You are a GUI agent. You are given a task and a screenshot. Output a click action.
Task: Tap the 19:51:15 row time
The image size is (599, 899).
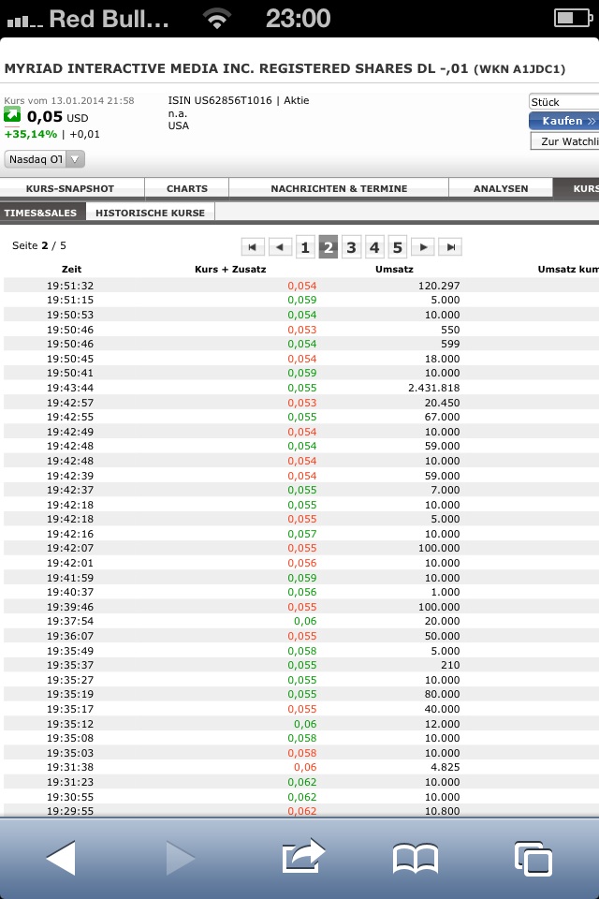tap(70, 300)
